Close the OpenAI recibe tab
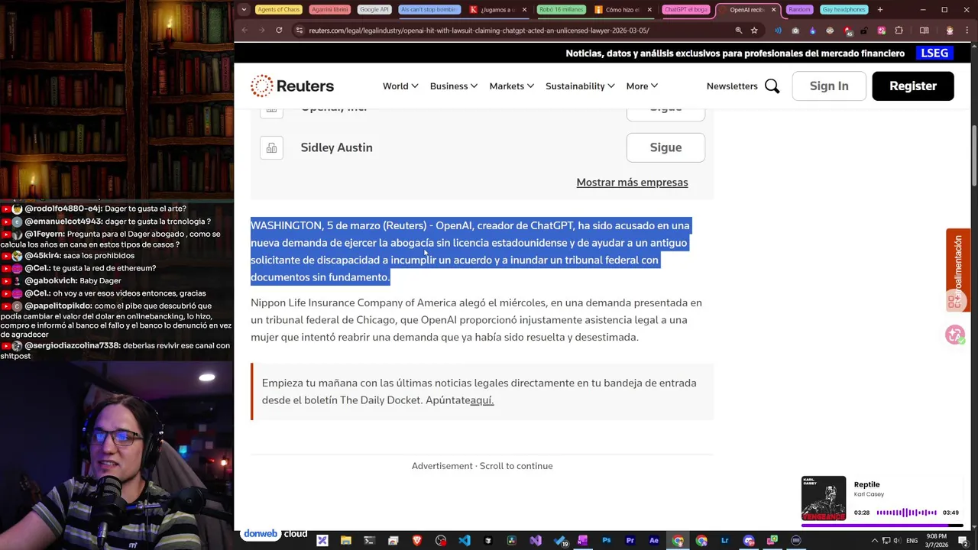Screen dimensions: 978x550 773,10
